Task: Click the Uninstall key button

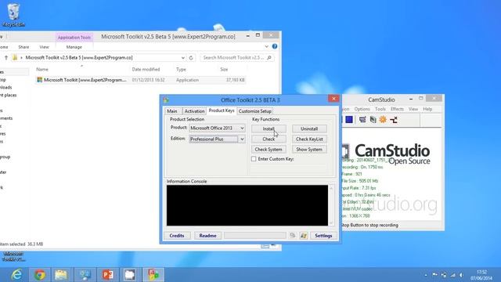Action: point(309,128)
